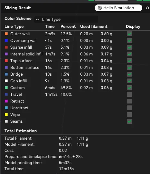Click the magenta Retract color swatch
150x174 pixels.
(6, 101)
